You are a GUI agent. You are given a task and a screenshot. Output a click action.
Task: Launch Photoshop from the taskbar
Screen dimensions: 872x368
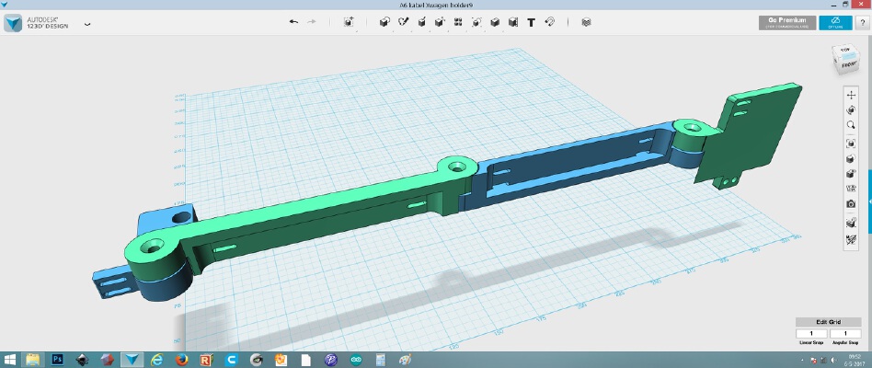[x=57, y=360]
